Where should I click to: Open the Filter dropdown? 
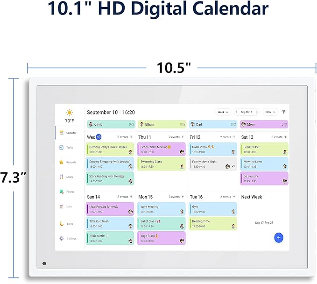tap(270, 112)
